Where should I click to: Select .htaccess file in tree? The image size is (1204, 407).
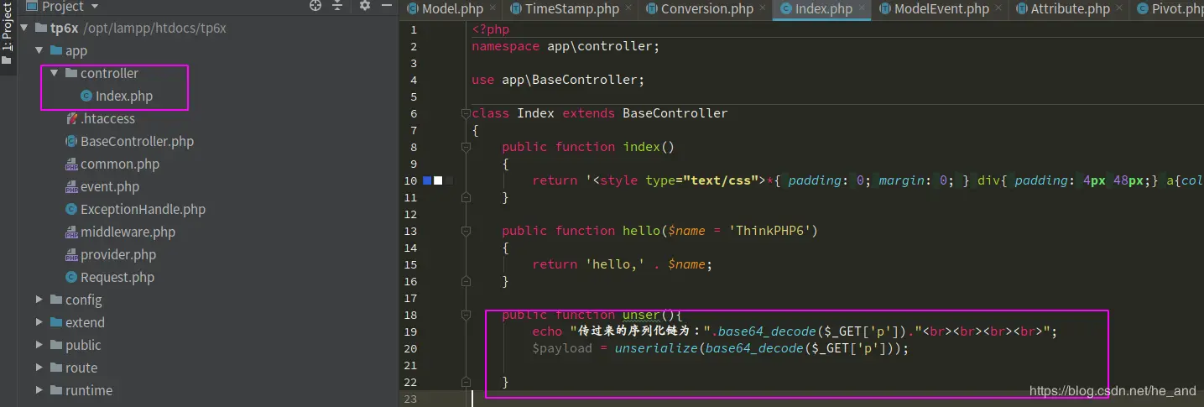107,119
